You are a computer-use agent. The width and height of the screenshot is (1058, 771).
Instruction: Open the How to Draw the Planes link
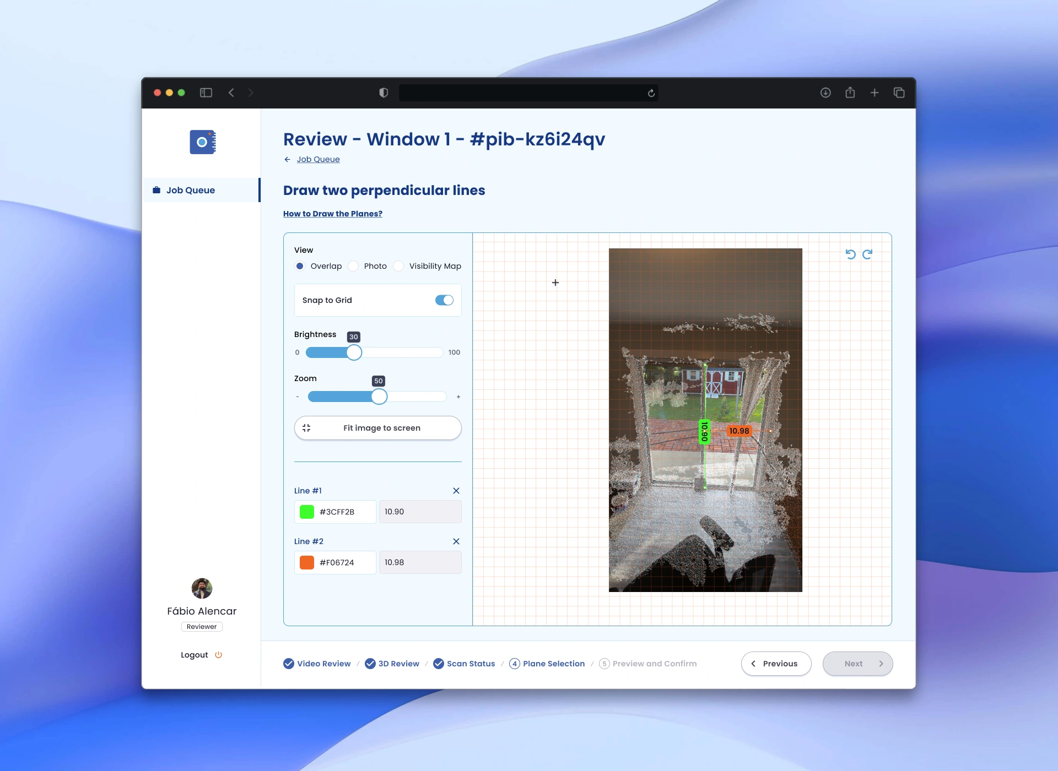333,214
